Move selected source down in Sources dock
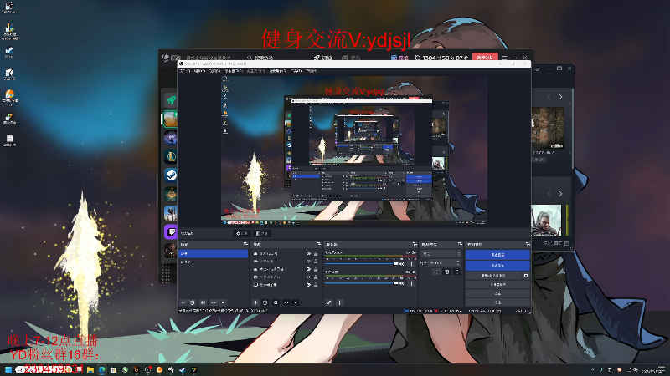 point(296,302)
